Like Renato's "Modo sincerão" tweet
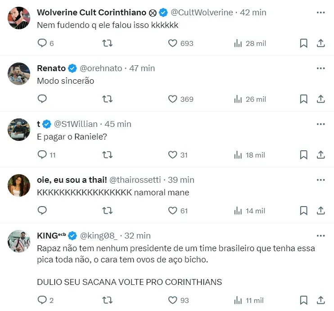 (172, 99)
